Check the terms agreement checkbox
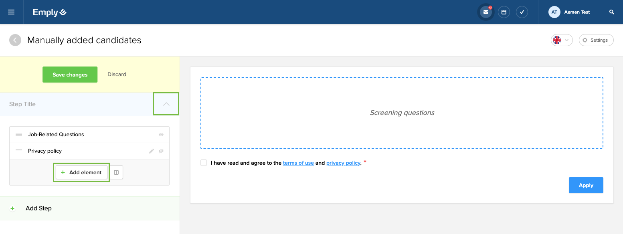 (x=204, y=163)
